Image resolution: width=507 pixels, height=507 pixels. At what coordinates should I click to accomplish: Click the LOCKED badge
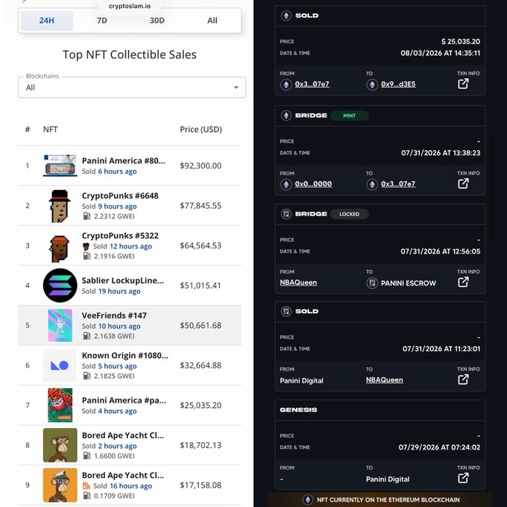pyautogui.click(x=349, y=214)
